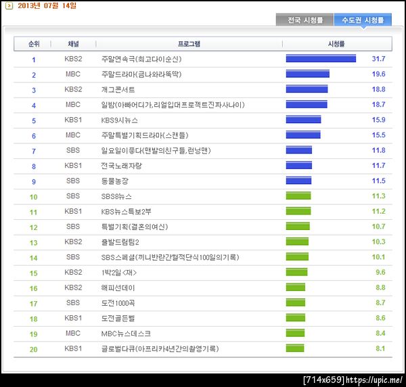
Task: Click the 시청률 column header
Action: click(x=336, y=44)
